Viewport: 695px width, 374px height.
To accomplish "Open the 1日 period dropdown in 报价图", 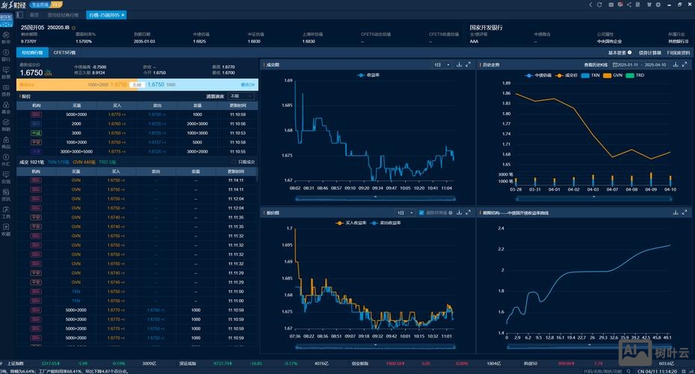I will (x=404, y=212).
